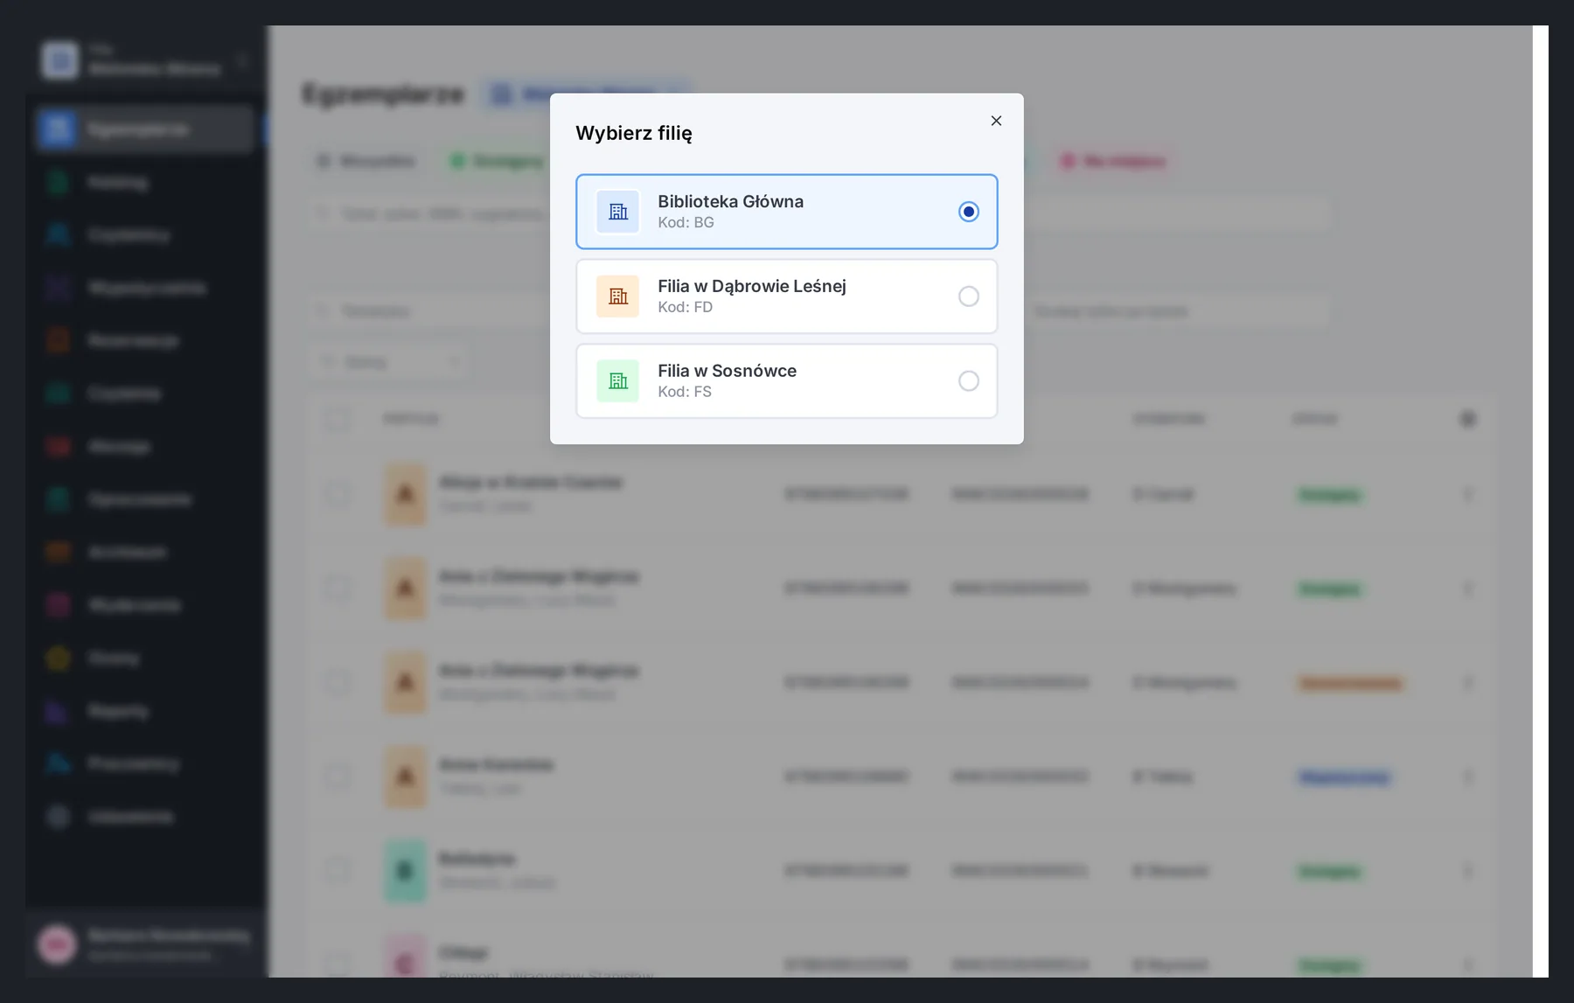Choose the Filia w Dąbrowie Leśnej radio button
The width and height of the screenshot is (1574, 1003).
tap(969, 296)
